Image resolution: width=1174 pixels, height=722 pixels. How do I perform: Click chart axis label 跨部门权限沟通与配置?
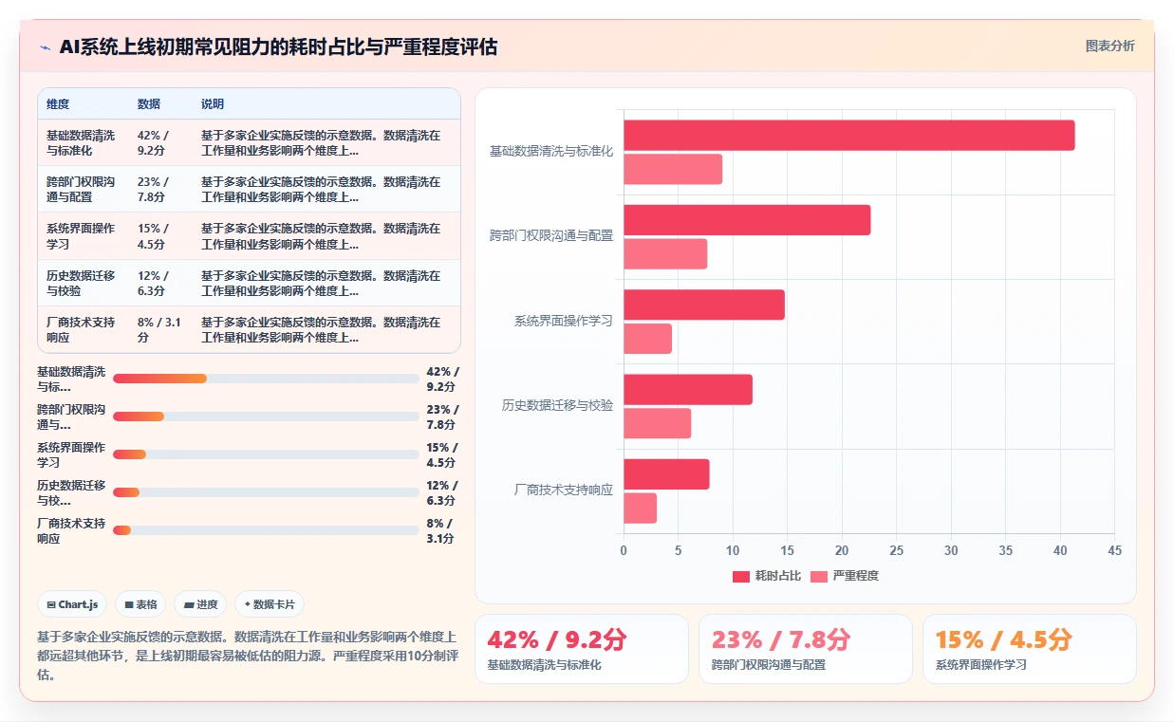(551, 235)
